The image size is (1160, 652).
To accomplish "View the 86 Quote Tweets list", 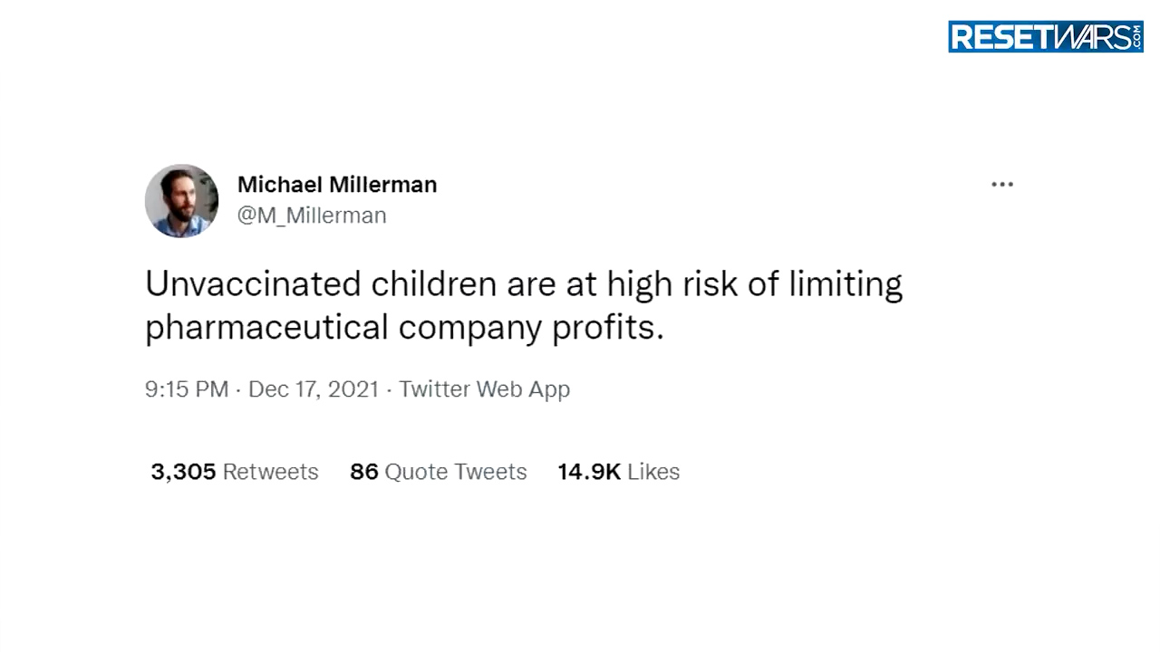I will tap(438, 472).
